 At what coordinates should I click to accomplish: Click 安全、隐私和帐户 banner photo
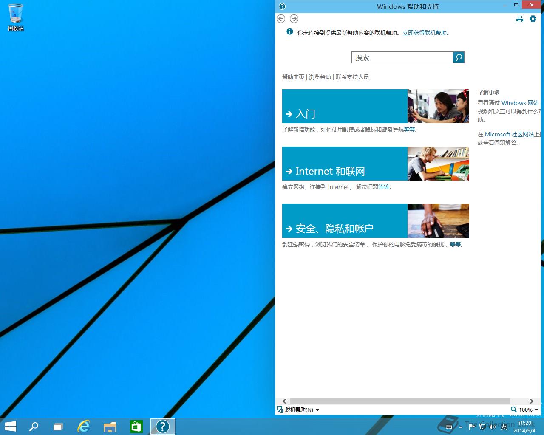tap(438, 221)
